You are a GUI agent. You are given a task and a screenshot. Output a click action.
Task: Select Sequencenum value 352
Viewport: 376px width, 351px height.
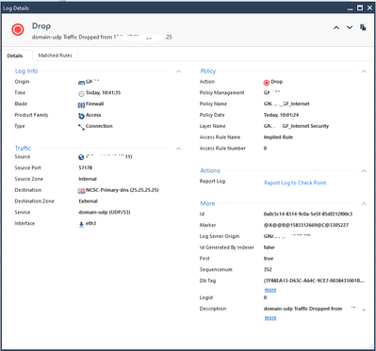coord(268,269)
